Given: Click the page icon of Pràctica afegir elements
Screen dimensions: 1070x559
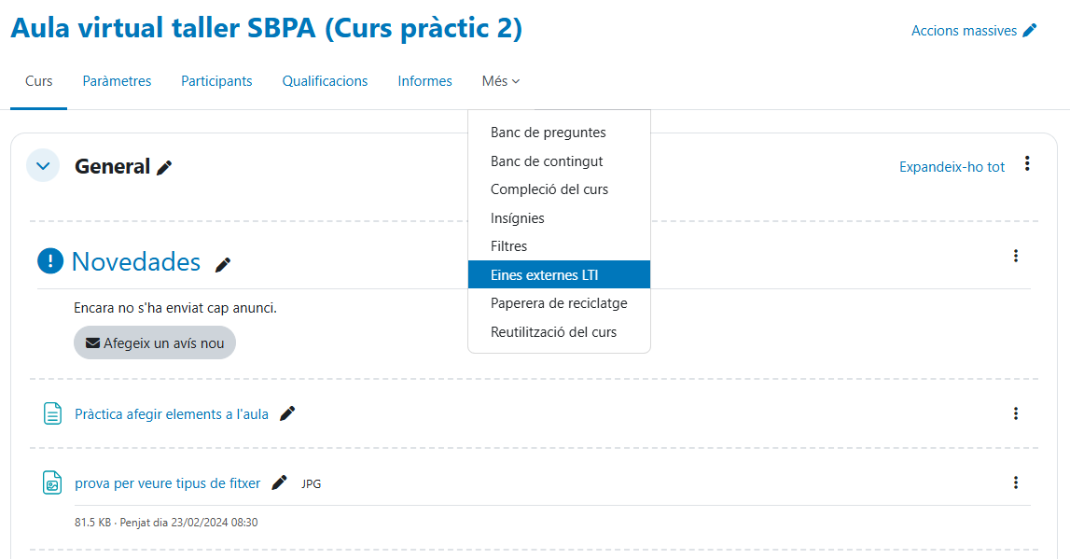Looking at the screenshot, I should 53,413.
